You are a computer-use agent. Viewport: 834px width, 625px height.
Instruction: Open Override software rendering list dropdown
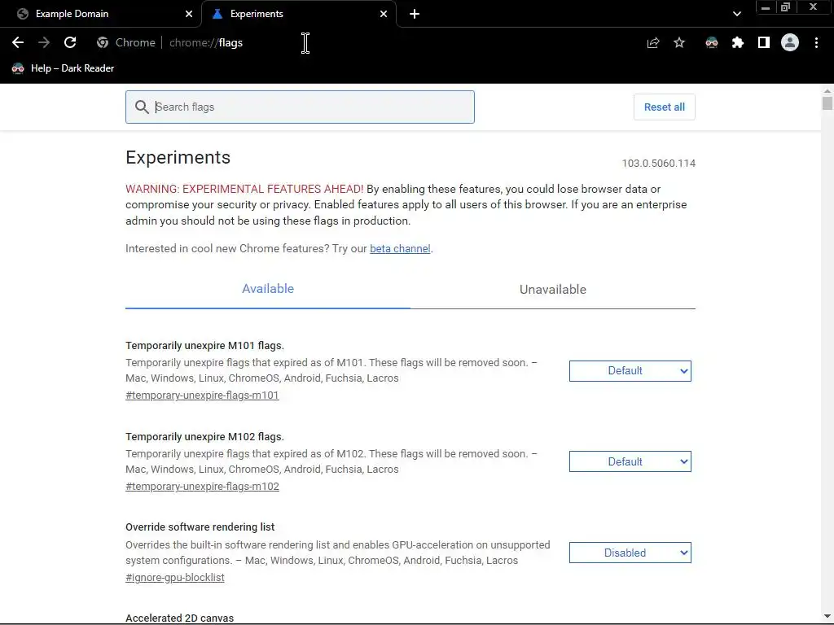click(x=630, y=553)
